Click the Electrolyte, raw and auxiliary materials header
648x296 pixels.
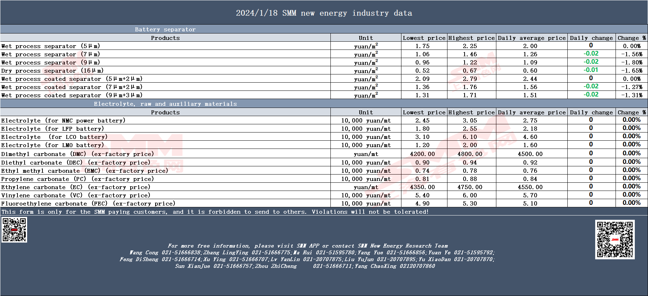[165, 104]
